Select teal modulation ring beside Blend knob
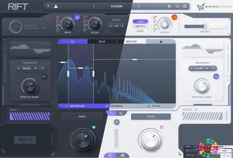 [85, 30]
